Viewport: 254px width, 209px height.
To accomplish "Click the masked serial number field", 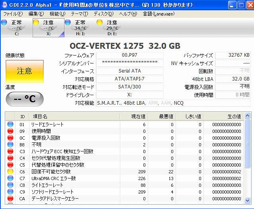I will click(x=130, y=63).
